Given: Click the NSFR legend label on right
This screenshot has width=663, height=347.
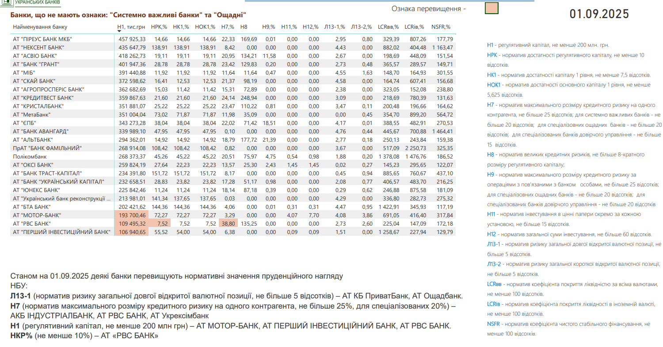Looking at the screenshot, I should [x=494, y=324].
